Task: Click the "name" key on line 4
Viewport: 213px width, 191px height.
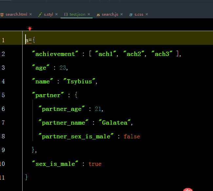Action: pos(43,81)
